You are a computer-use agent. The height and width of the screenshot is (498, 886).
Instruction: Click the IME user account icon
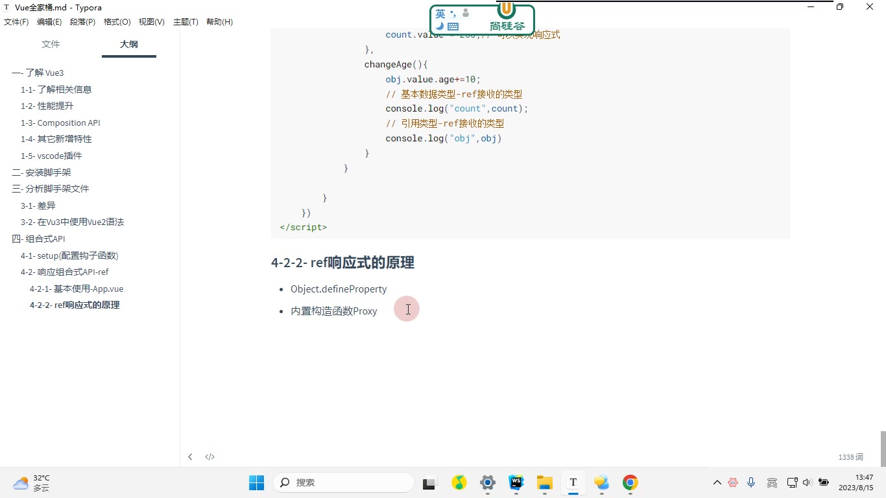[466, 13]
